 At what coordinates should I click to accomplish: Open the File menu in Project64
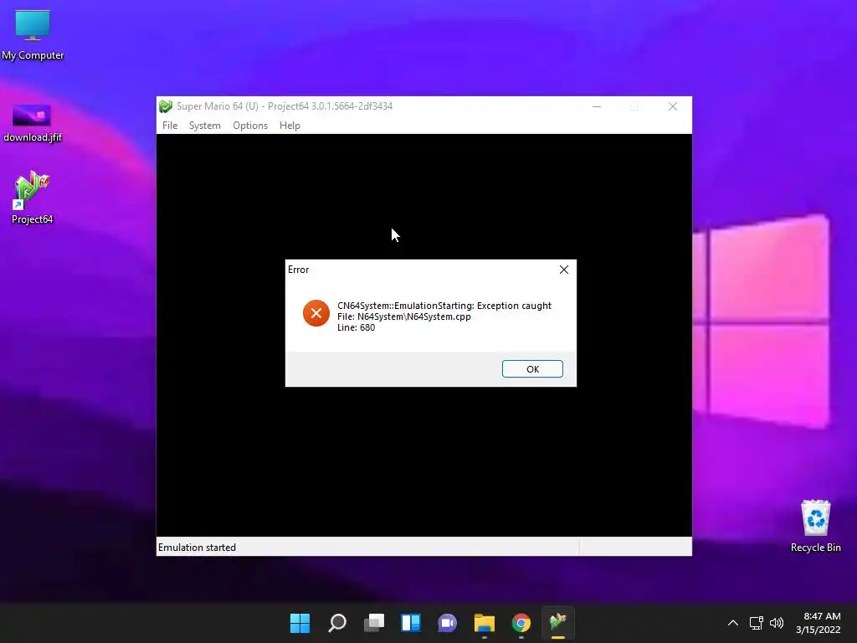click(x=170, y=126)
